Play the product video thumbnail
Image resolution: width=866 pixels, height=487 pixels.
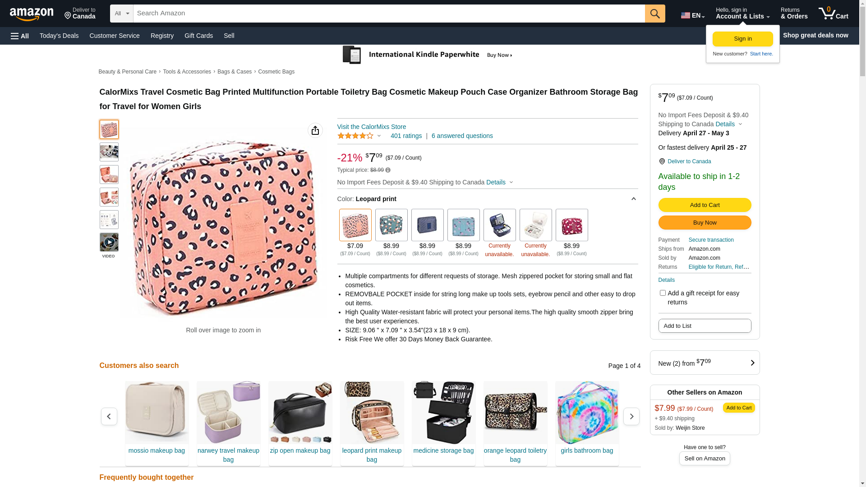pyautogui.click(x=109, y=243)
